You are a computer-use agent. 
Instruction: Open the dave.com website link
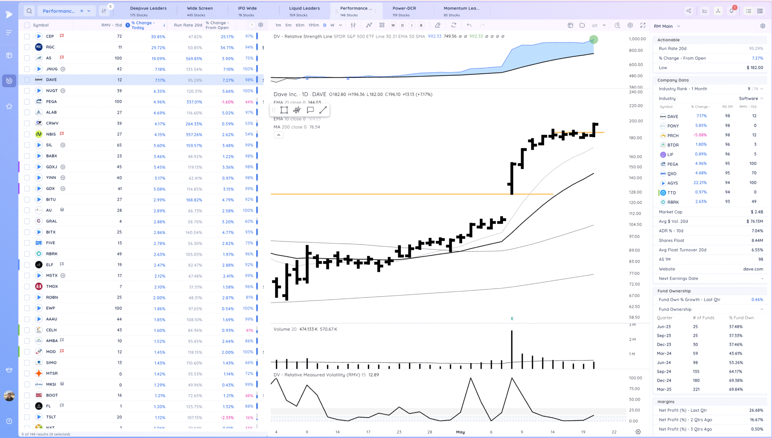coord(753,269)
